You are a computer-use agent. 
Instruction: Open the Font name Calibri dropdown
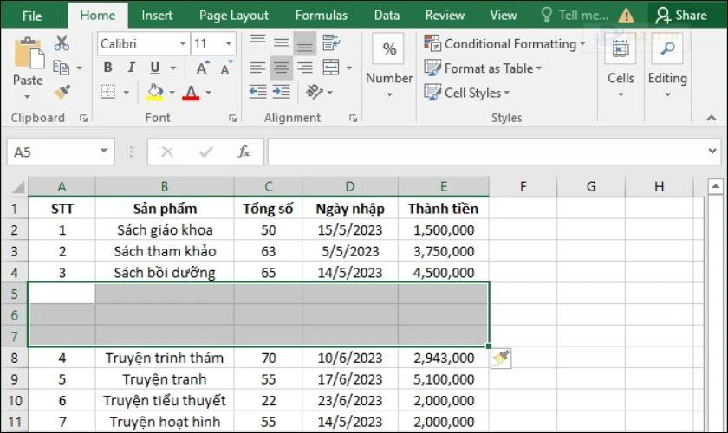coord(183,43)
